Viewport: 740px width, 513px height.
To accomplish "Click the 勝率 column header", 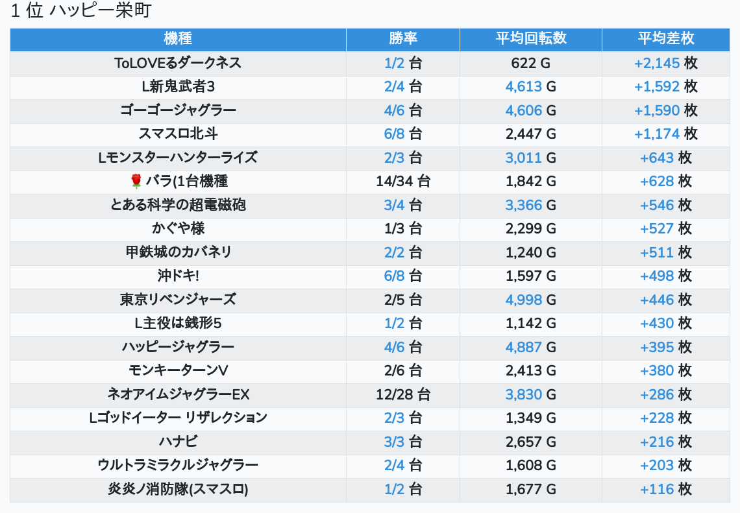I will coord(402,39).
